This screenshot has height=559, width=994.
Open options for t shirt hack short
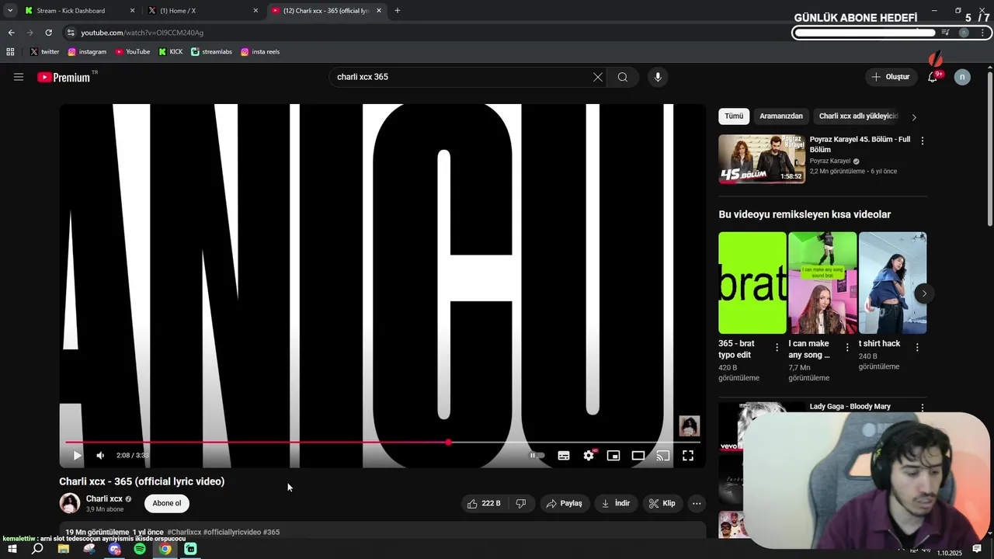coord(917,347)
